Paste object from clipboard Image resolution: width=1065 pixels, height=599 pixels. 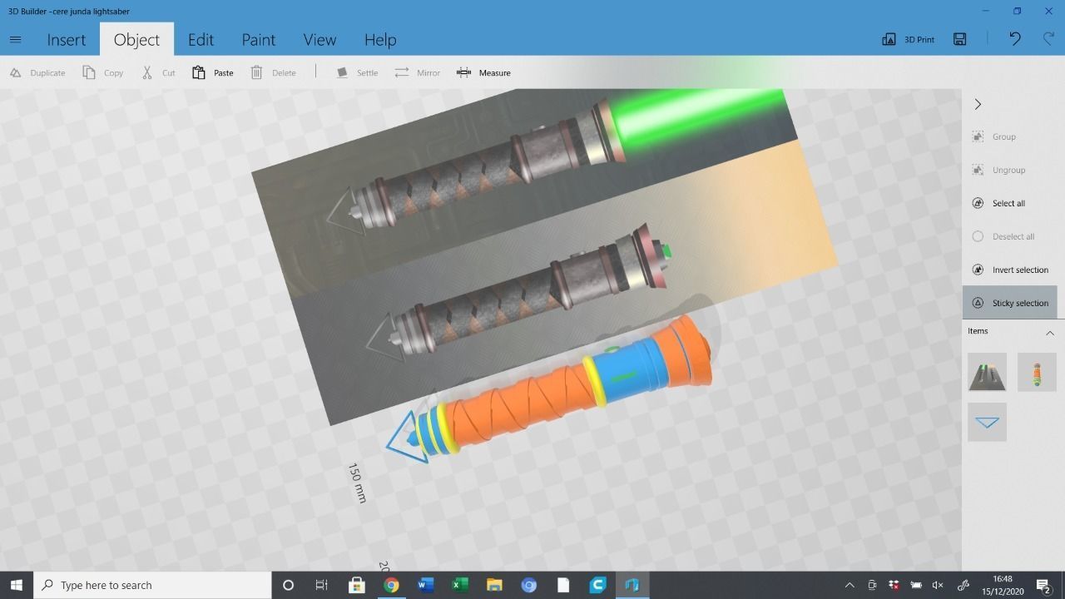[x=212, y=72]
